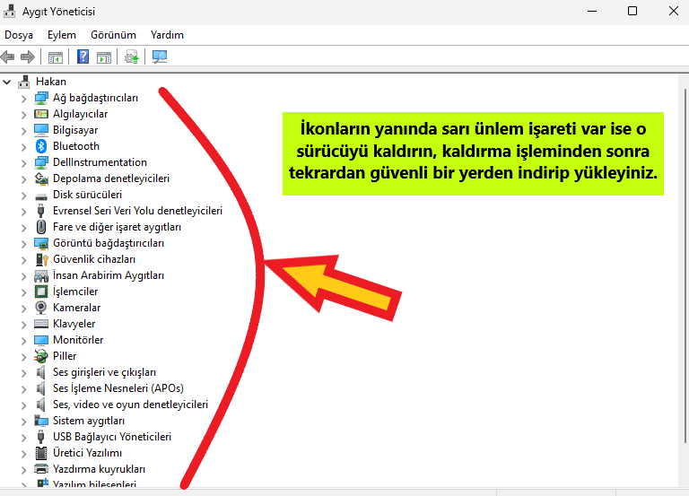Open the Dosya menu
689x496 pixels.
point(19,35)
